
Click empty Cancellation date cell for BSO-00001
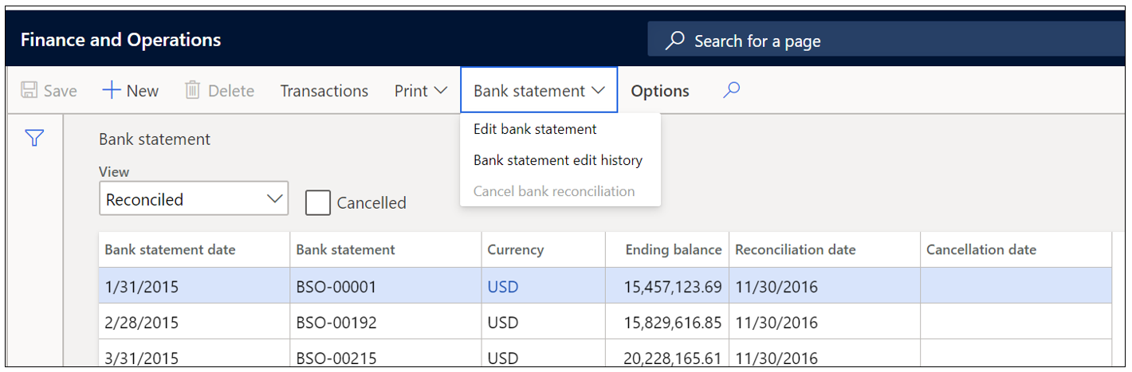pyautogui.click(x=1016, y=286)
